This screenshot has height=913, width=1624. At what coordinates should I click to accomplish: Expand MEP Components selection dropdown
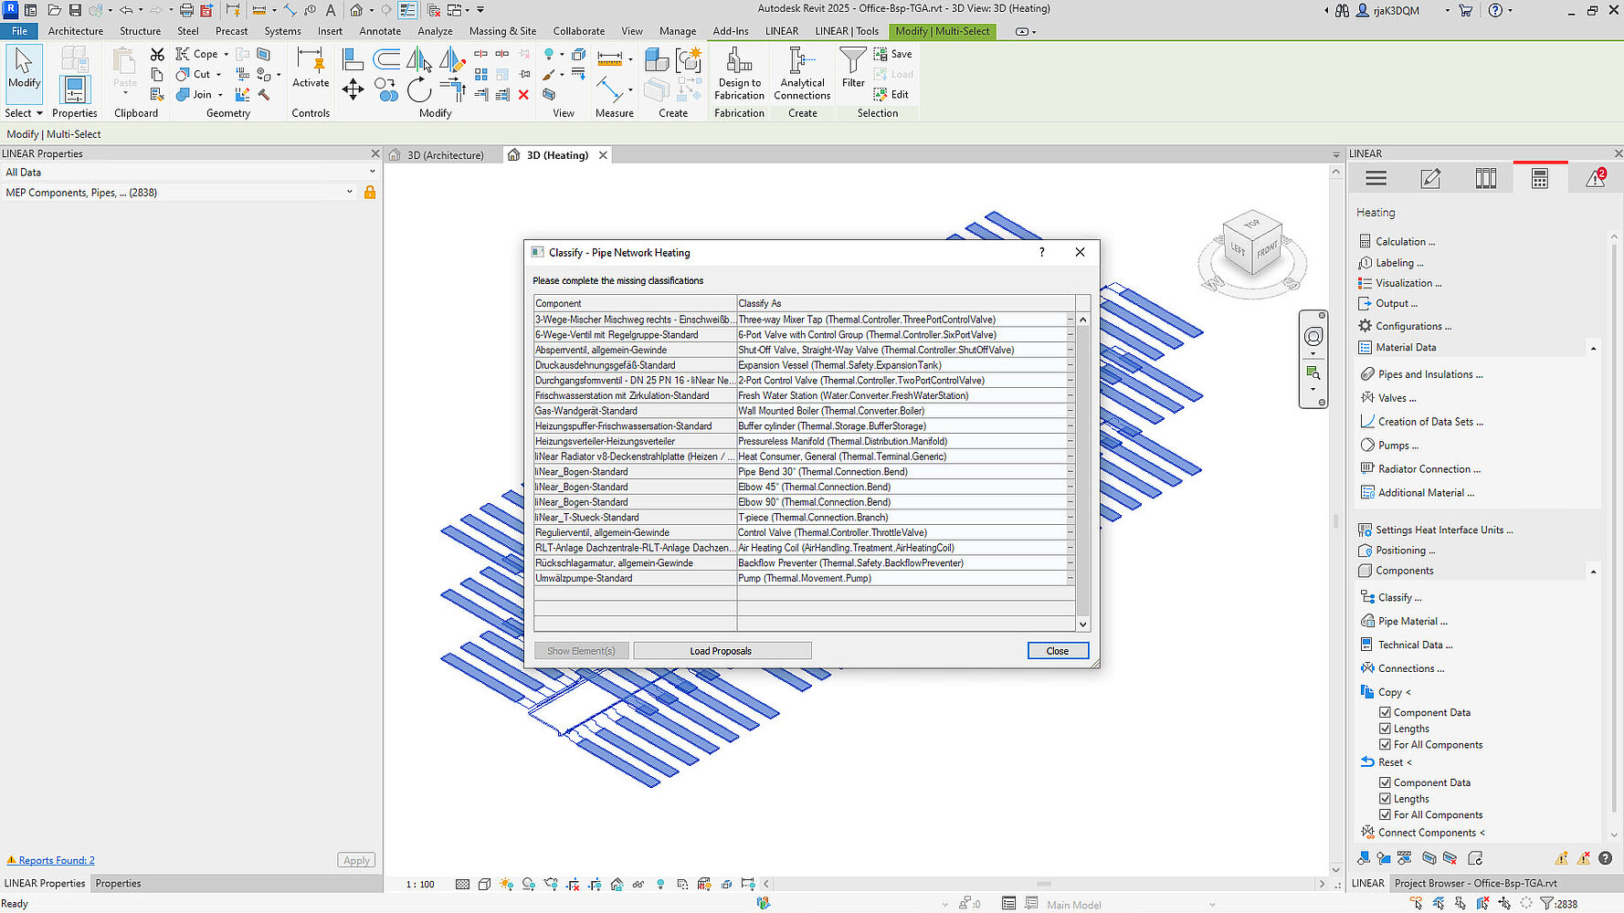click(349, 193)
